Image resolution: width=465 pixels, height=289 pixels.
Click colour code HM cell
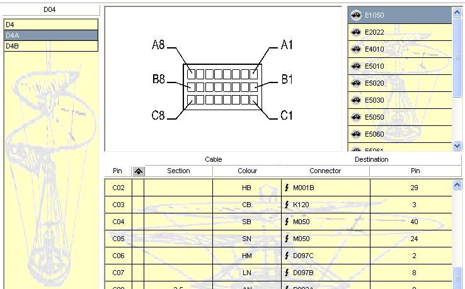coord(247,256)
